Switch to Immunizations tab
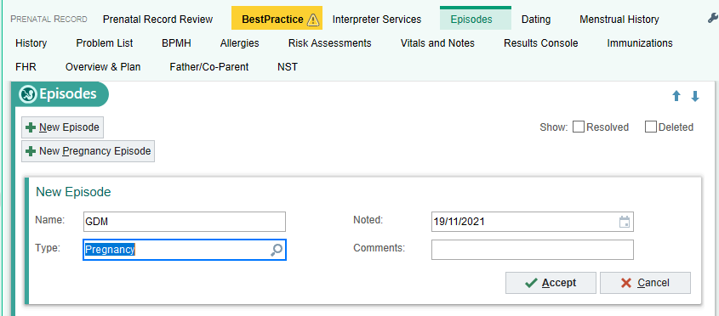This screenshot has height=316, width=719. (x=640, y=43)
